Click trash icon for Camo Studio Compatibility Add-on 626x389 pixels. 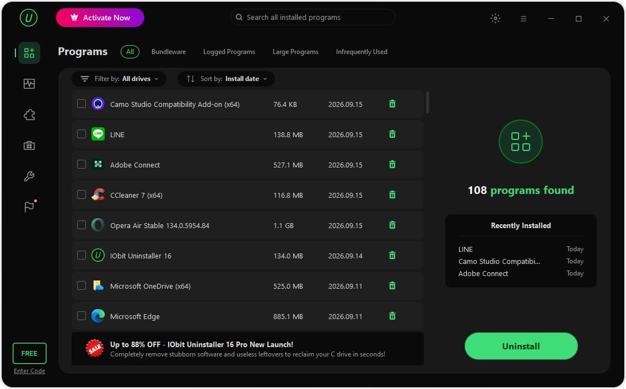point(392,104)
